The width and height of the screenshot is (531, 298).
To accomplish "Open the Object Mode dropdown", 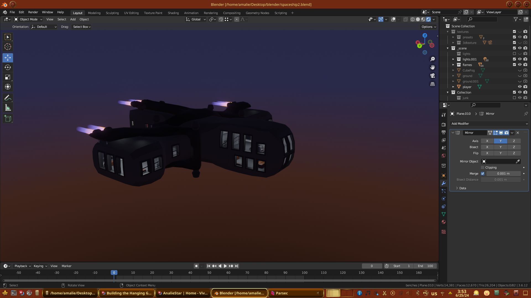I will (x=28, y=19).
